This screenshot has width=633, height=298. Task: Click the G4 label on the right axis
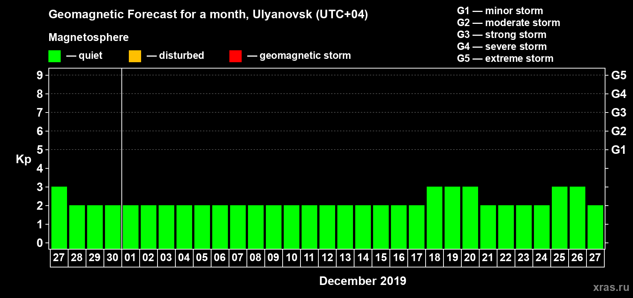coord(618,94)
